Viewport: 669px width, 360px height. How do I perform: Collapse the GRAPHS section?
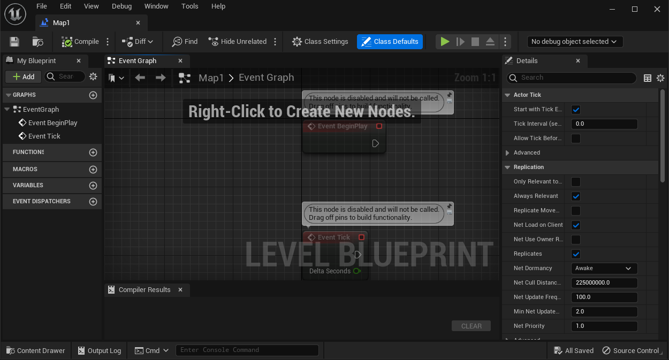click(x=8, y=95)
